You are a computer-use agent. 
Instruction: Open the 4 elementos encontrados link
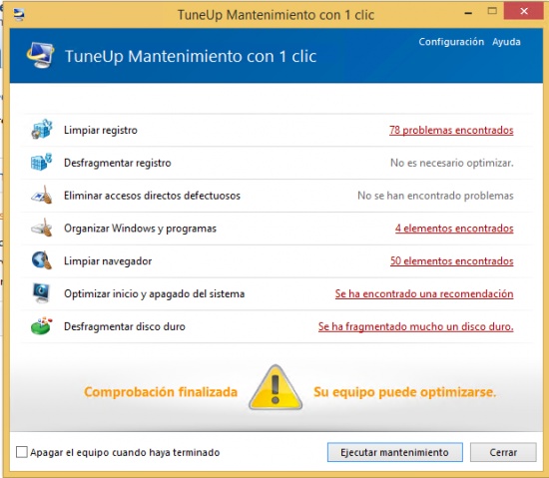[x=454, y=229]
